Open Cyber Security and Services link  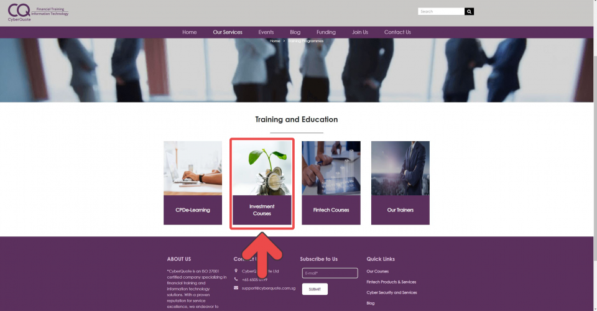click(392, 292)
